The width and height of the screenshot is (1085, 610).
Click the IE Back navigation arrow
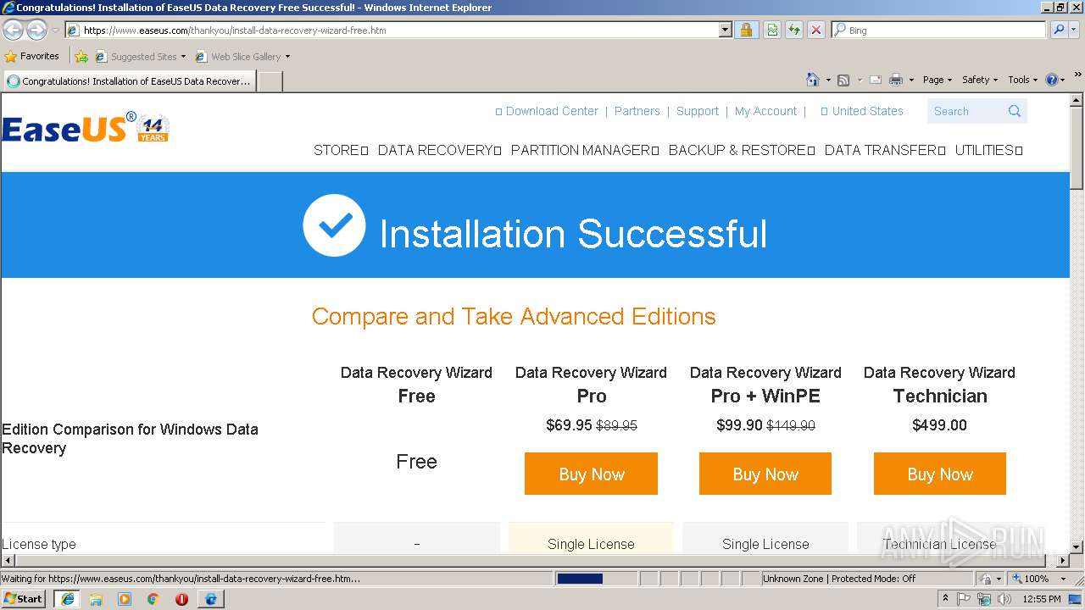click(x=14, y=30)
